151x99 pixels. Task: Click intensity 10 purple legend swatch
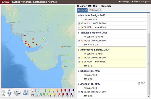point(69,90)
